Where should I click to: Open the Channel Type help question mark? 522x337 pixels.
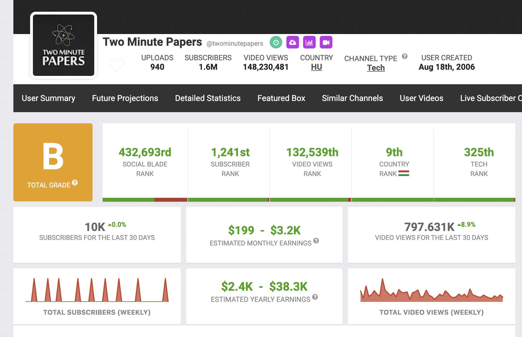405,56
